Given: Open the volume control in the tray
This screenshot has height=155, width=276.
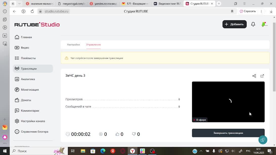Looking at the screenshot, I should click(233, 151).
